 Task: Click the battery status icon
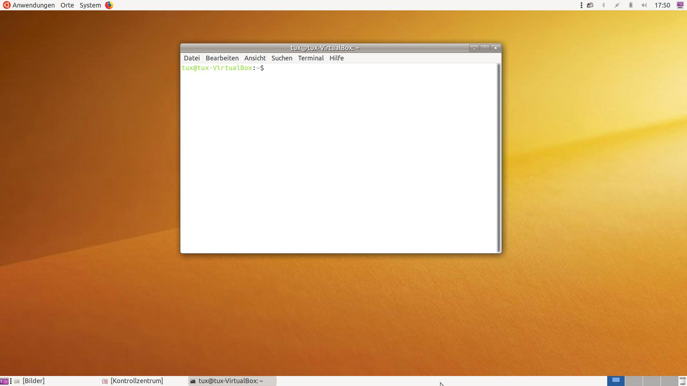(x=630, y=5)
